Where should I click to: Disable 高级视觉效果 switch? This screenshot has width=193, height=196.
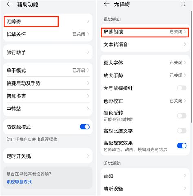(x=182, y=145)
